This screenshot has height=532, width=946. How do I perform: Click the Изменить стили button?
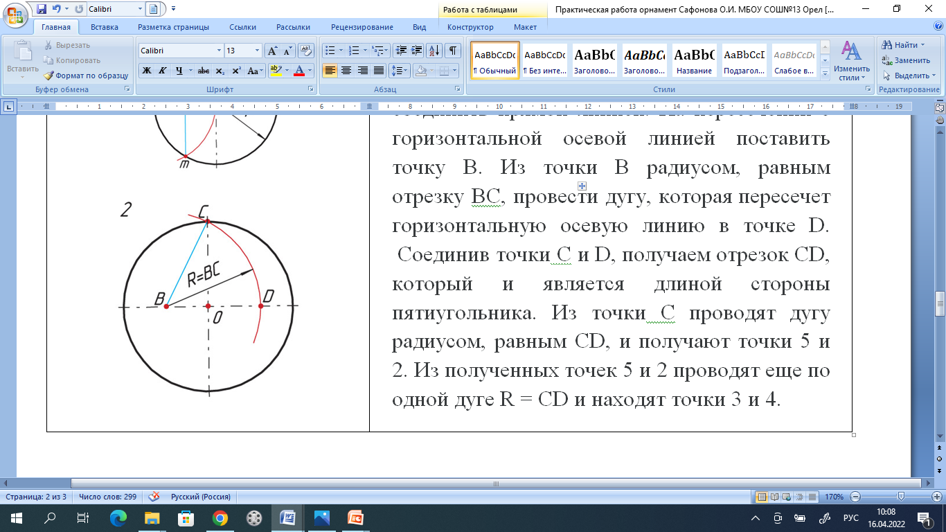pos(851,61)
